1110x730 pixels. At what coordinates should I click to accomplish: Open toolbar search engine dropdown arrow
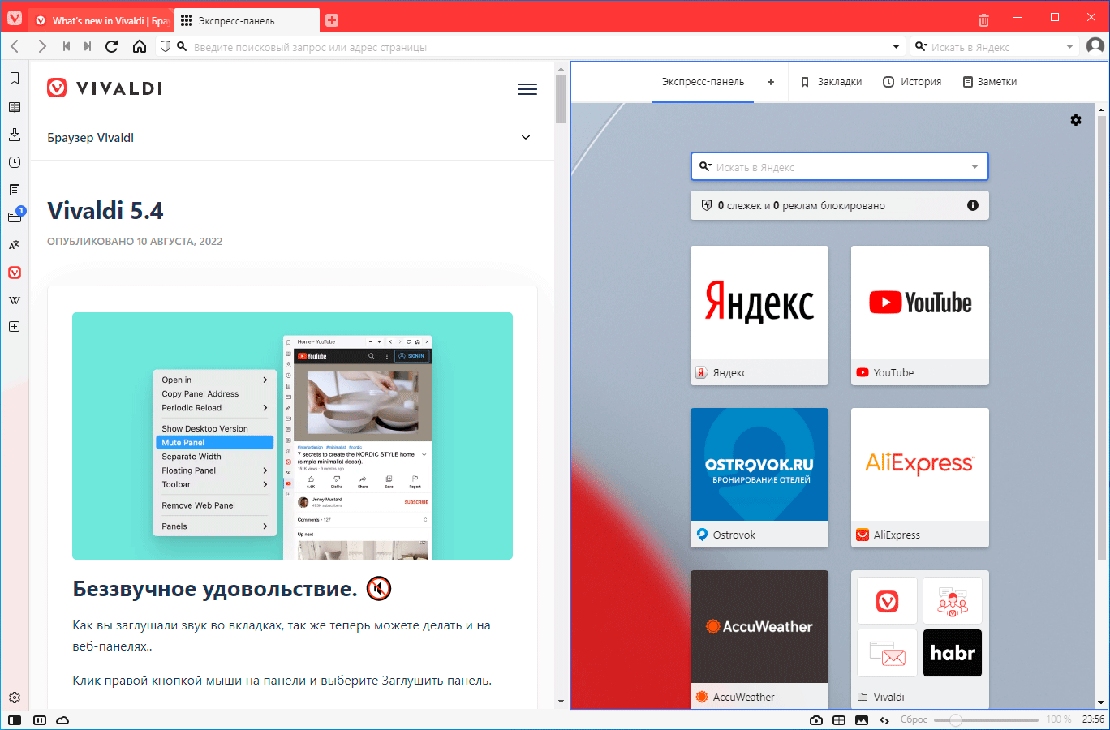click(x=1069, y=47)
